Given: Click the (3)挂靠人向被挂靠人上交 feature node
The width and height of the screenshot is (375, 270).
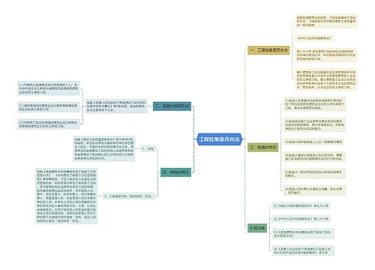Looking at the screenshot, I should click(x=313, y=142).
